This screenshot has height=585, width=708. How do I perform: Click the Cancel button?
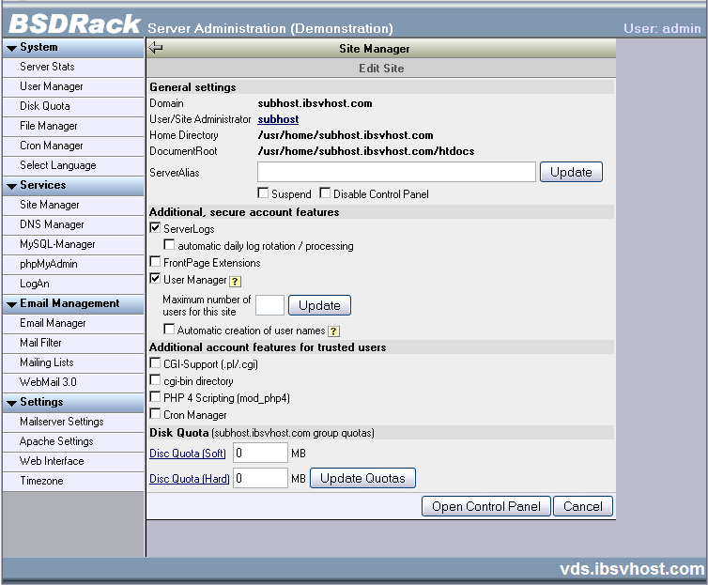582,506
